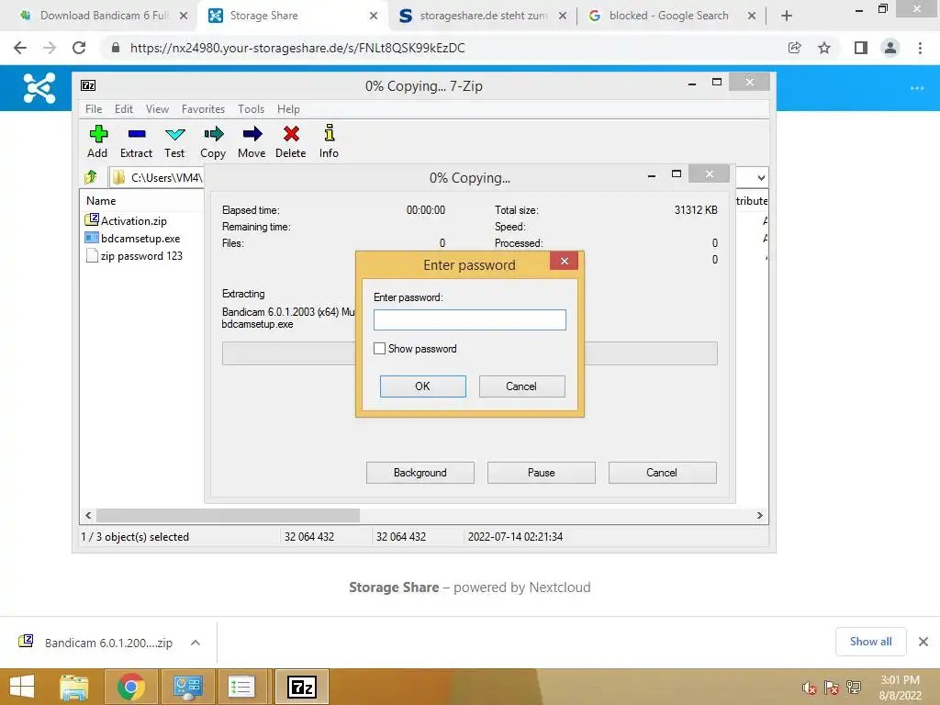
Task: Share this page icon in address bar
Action: click(x=795, y=48)
